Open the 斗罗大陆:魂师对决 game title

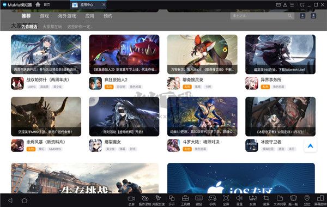point(201,142)
